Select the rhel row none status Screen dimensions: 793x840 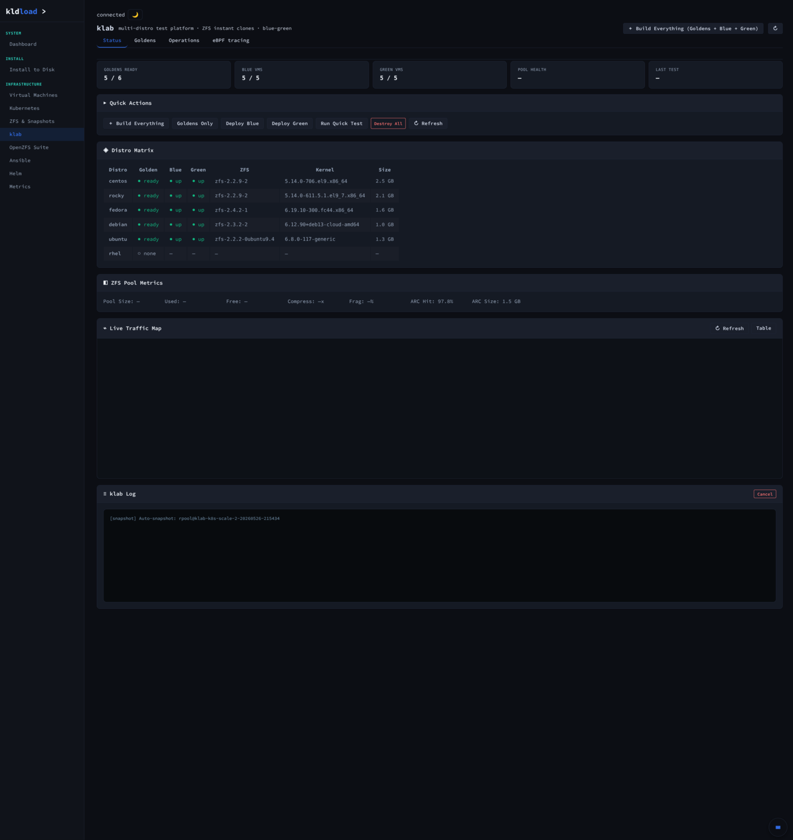pyautogui.click(x=147, y=254)
